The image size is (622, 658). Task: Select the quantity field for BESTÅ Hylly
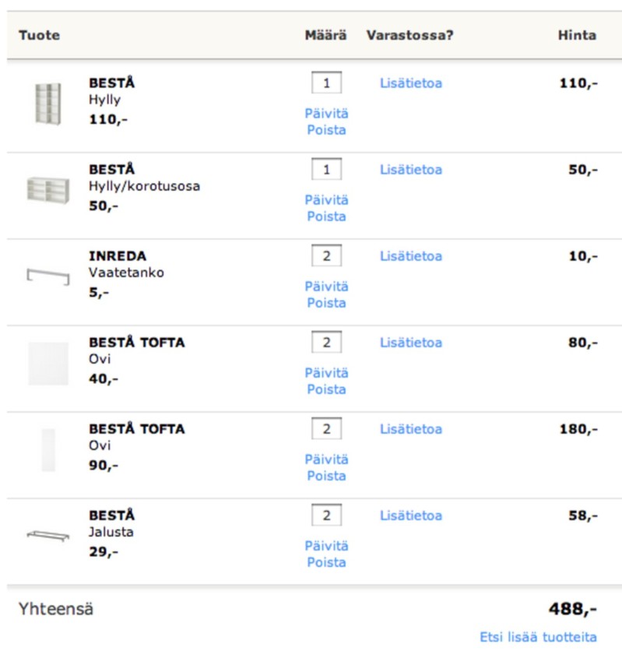(326, 83)
